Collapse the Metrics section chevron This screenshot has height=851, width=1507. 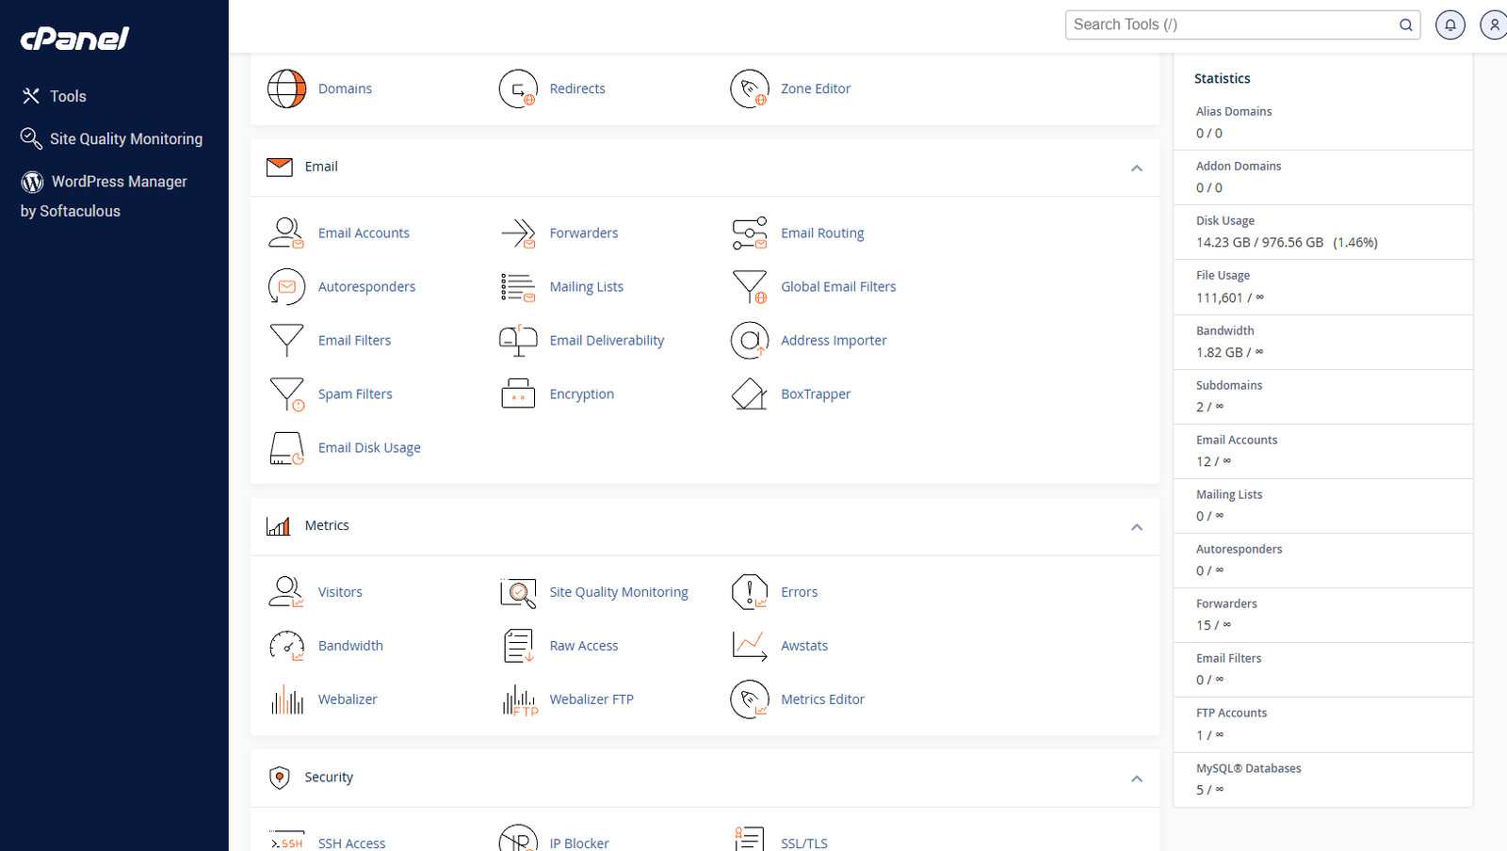[x=1137, y=527]
